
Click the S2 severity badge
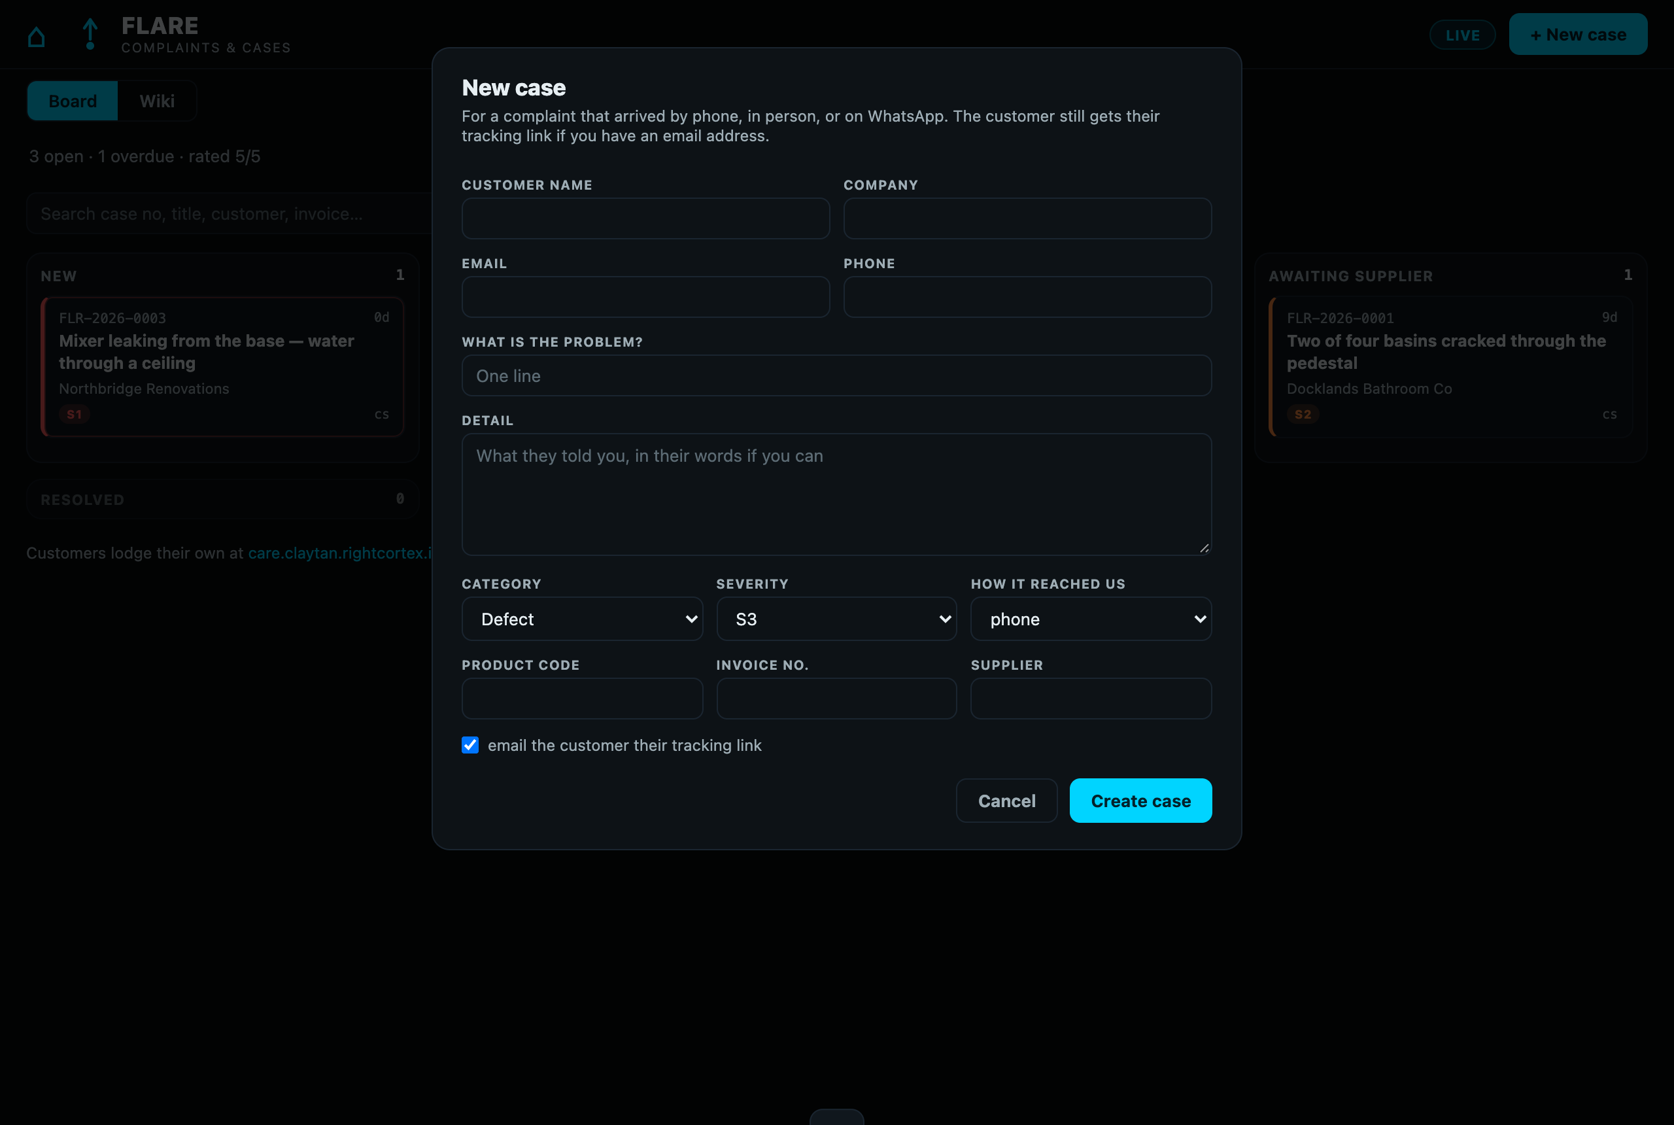[x=1303, y=414]
